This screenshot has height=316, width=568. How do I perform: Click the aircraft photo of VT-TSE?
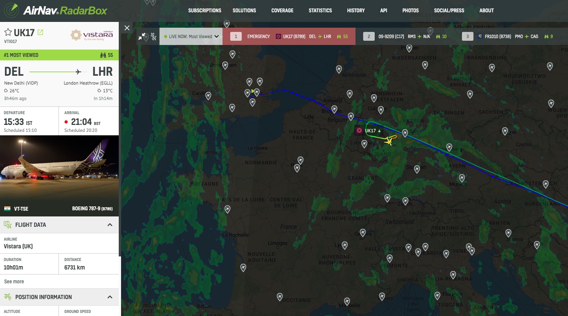coord(59,168)
